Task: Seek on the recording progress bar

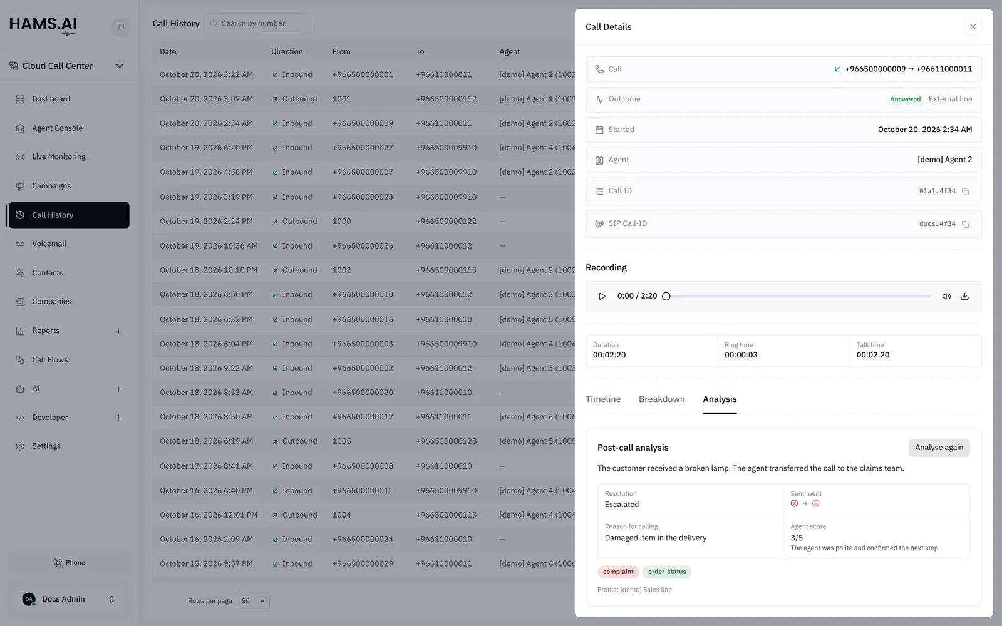Action: coord(798,296)
